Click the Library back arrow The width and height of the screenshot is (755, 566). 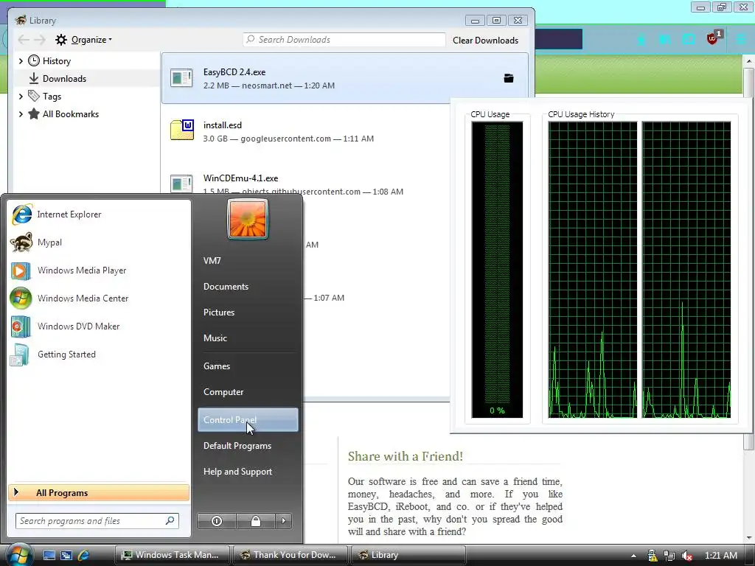click(x=24, y=40)
